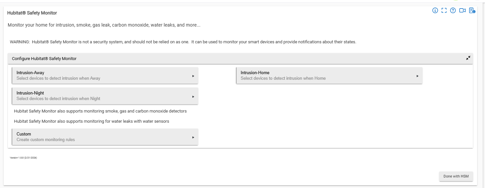The width and height of the screenshot is (485, 188).
Task: Open the Intrusion-Away device selection
Action: point(105,75)
